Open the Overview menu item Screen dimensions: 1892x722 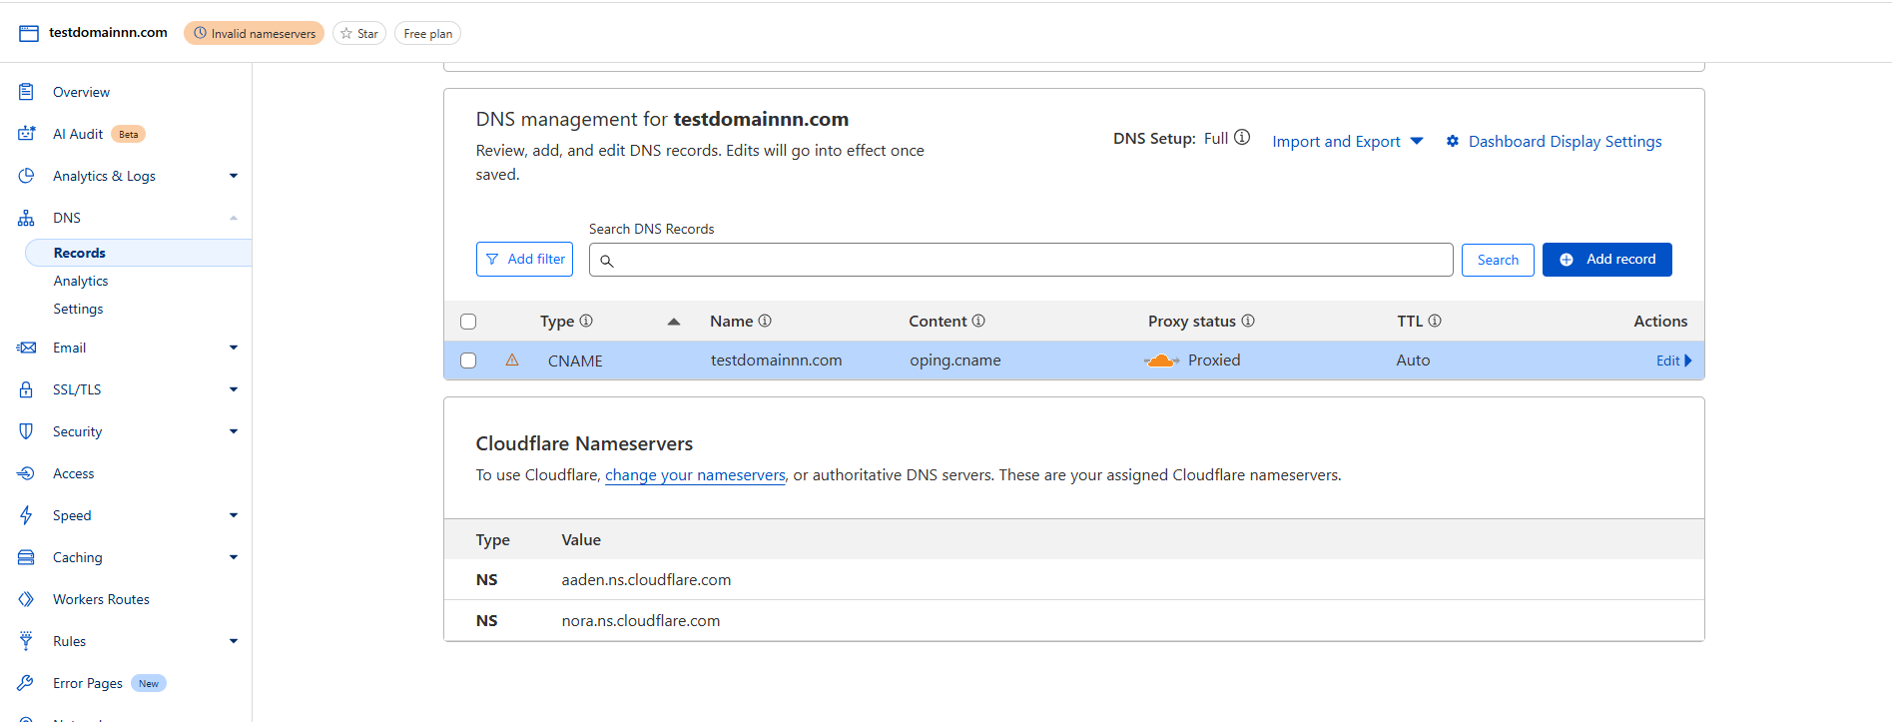[x=81, y=92]
